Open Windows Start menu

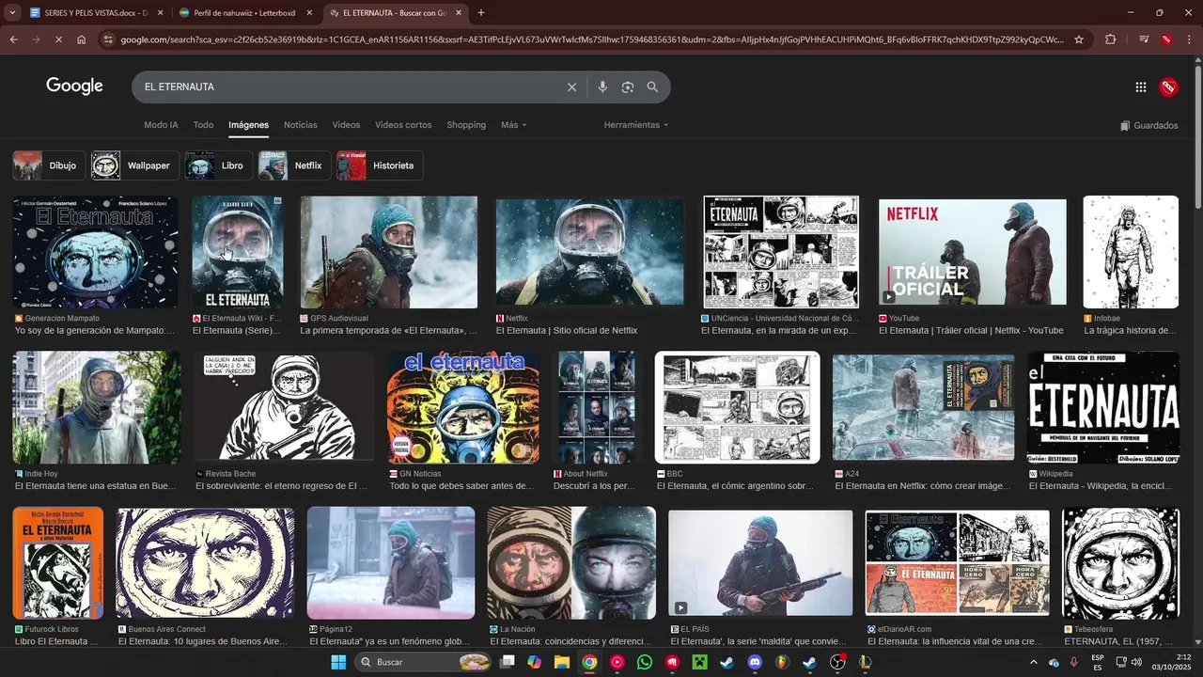[338, 662]
